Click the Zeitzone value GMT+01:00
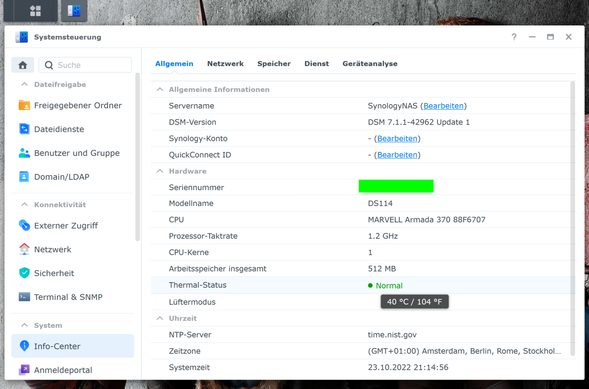Screen dimensions: 589x389 pos(465,351)
